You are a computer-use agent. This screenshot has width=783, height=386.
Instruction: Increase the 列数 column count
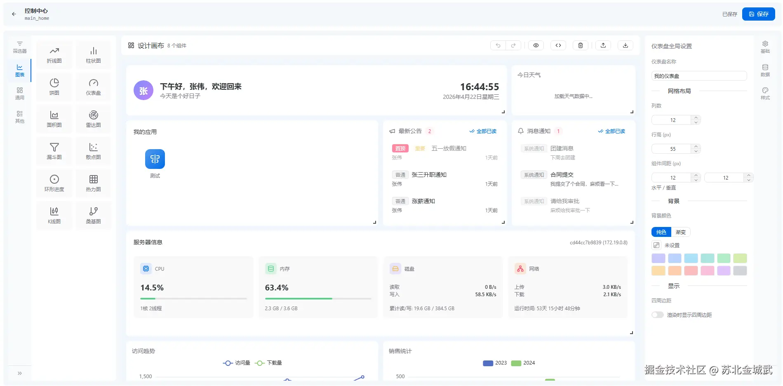pos(696,117)
